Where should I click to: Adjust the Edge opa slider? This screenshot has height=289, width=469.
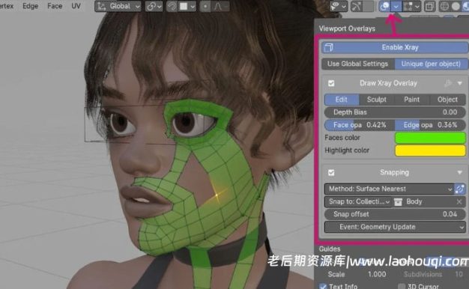click(430, 125)
